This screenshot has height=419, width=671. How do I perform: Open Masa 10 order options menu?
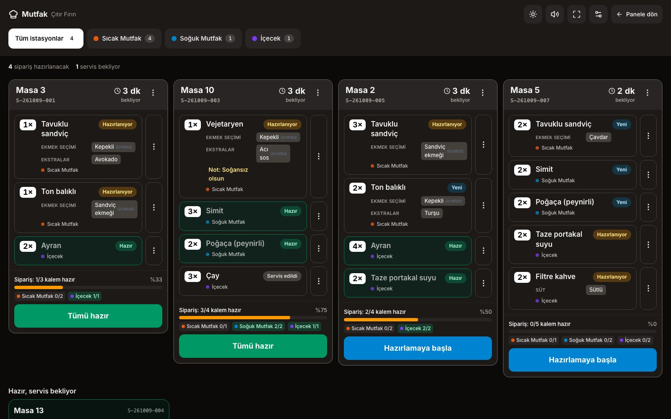tap(318, 93)
